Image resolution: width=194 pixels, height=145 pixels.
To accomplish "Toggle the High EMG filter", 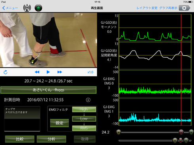I will [84, 109].
